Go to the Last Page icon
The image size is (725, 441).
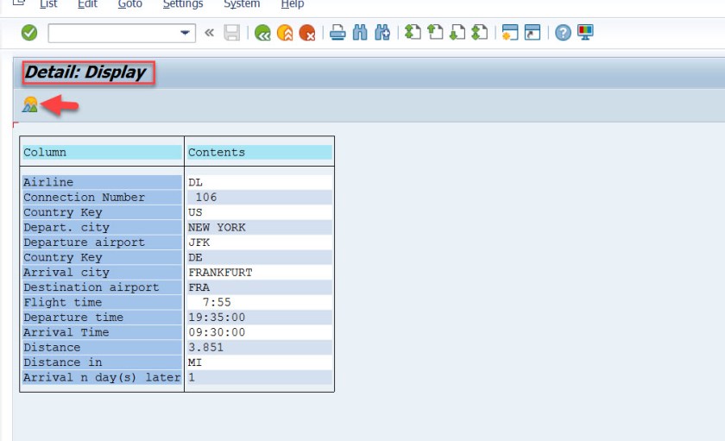click(x=480, y=33)
